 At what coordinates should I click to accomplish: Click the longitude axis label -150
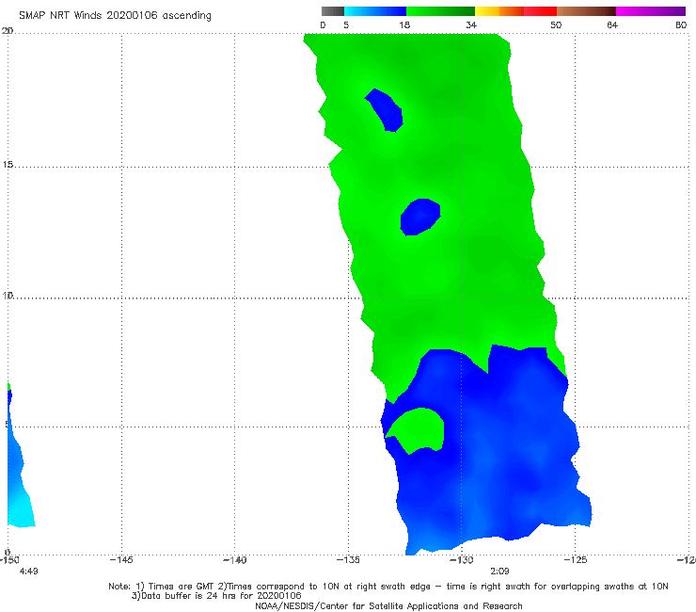coord(9,560)
